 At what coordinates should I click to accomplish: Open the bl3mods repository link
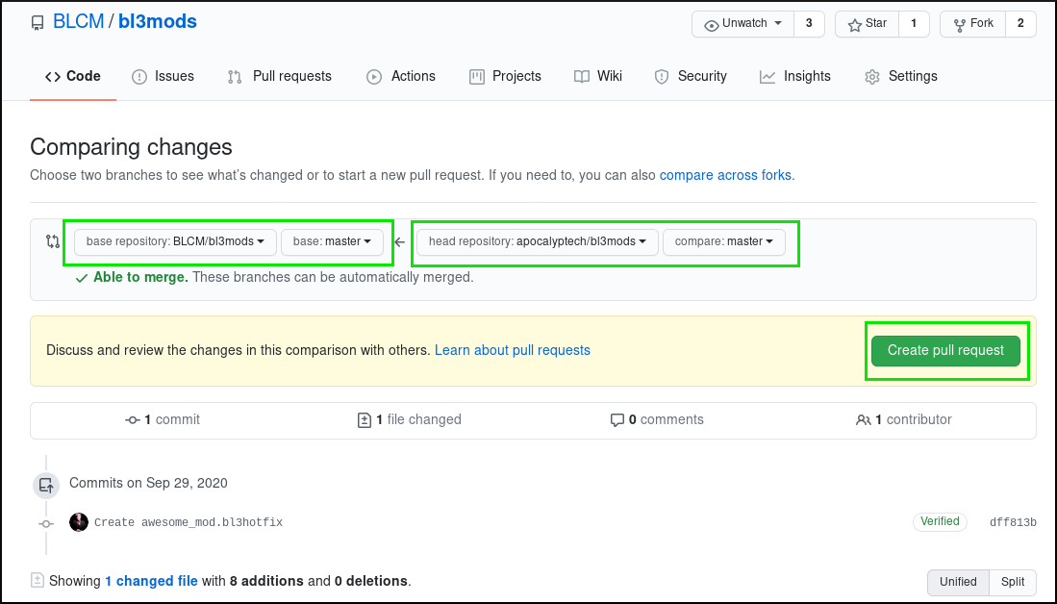(158, 21)
